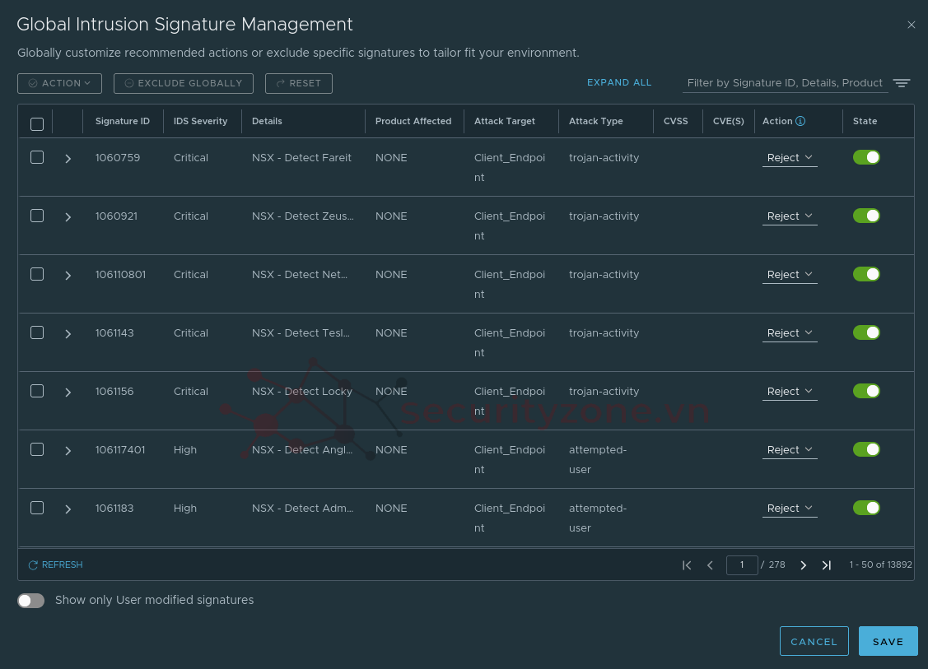The height and width of the screenshot is (669, 928).
Task: Expand row for signature 1060921
Action: (x=68, y=217)
